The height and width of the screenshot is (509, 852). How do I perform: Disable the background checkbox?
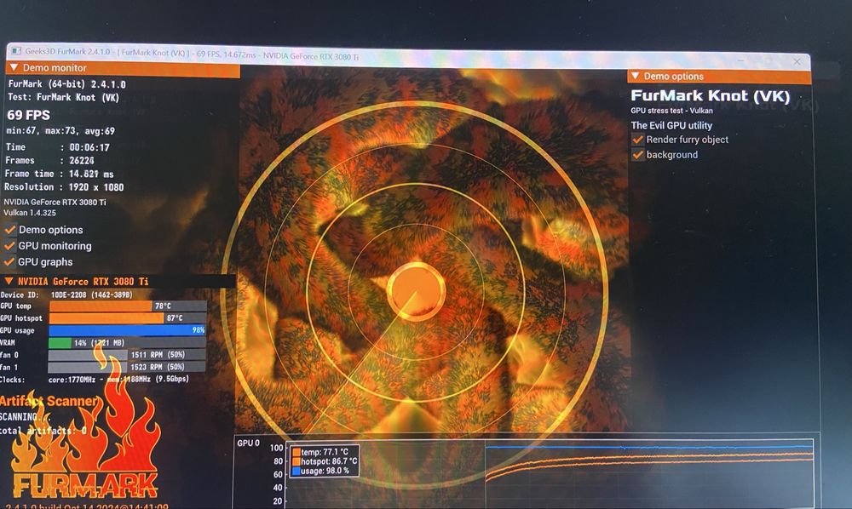pyautogui.click(x=638, y=155)
